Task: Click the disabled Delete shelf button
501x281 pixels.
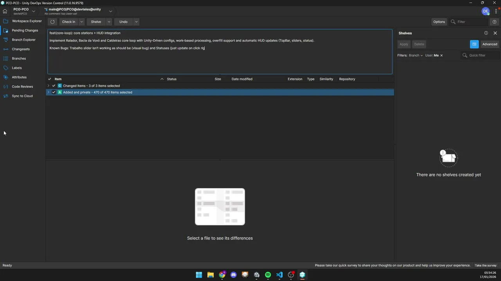Action: click(419, 44)
